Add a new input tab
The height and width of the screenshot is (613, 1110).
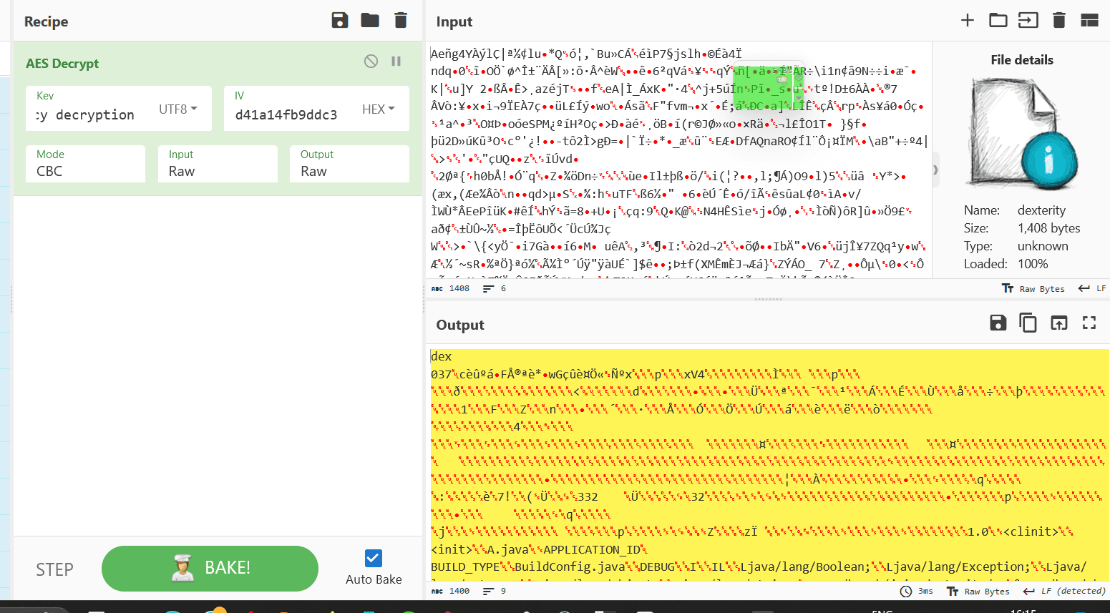coord(968,20)
